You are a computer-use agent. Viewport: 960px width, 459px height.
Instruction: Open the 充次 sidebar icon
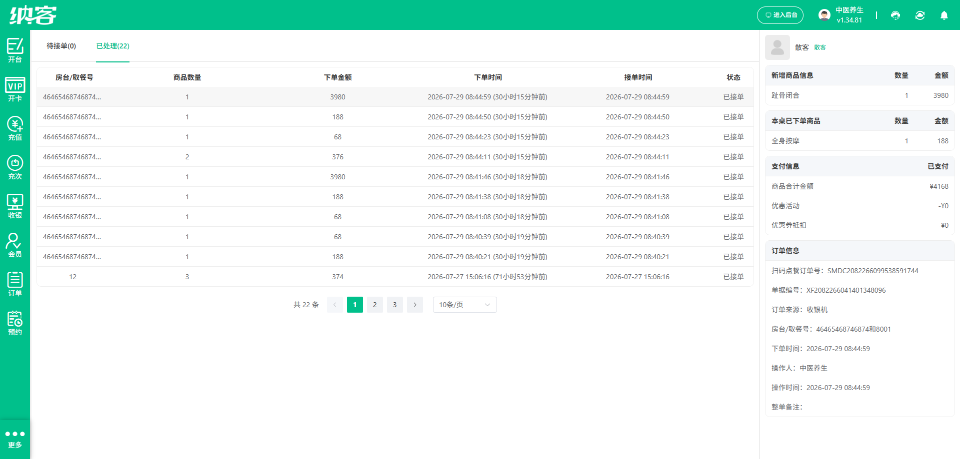pyautogui.click(x=15, y=167)
